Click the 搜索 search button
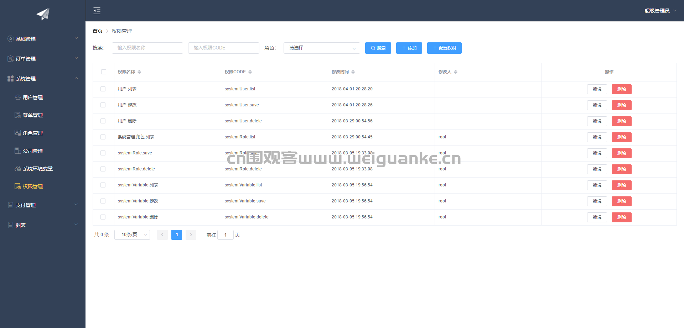 pyautogui.click(x=378, y=48)
